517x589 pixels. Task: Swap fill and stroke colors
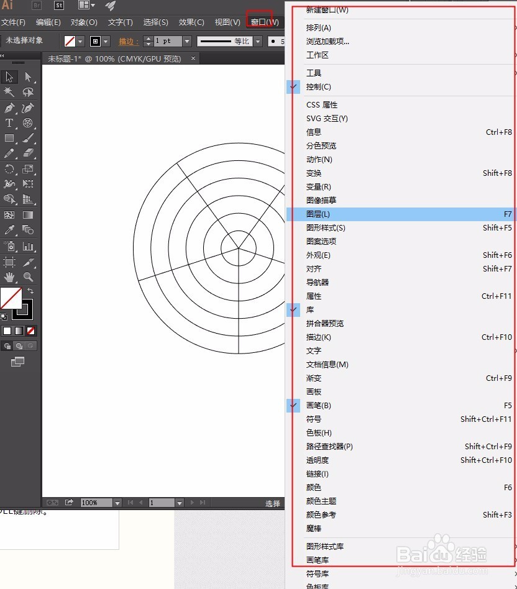coord(30,291)
